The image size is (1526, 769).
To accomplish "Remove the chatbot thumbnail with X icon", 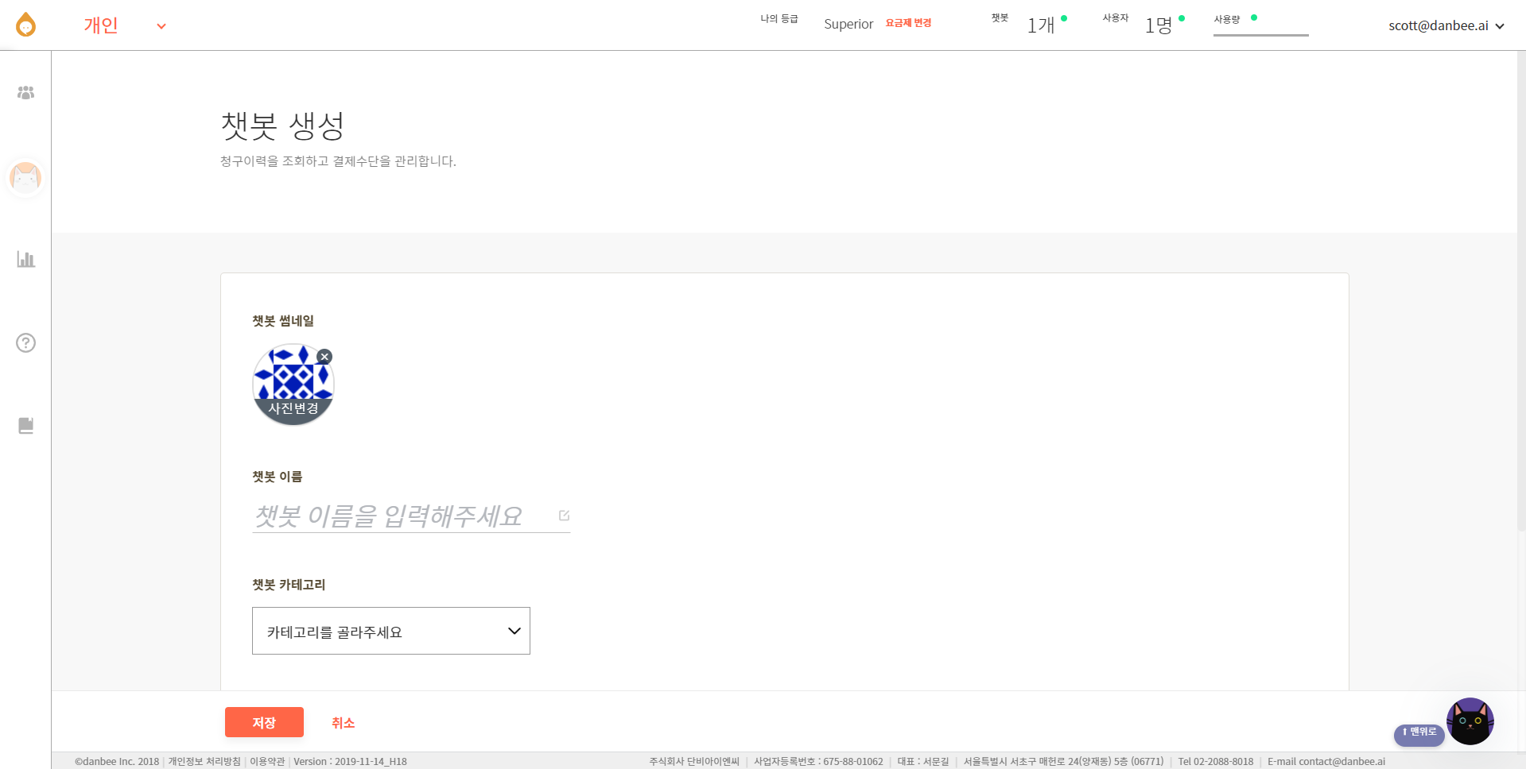I will click(324, 357).
